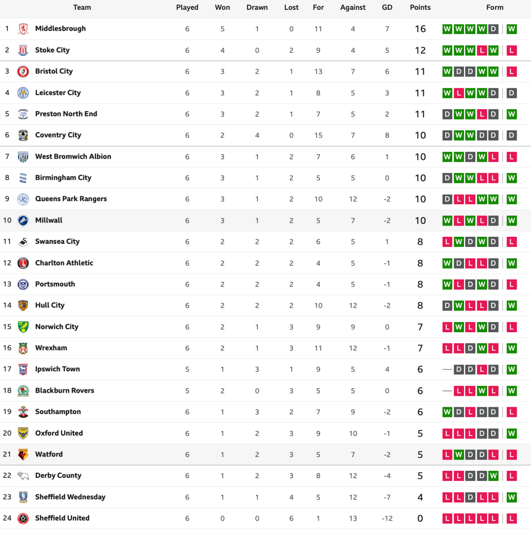Click the Stoke City club badge
The width and height of the screenshot is (531, 533).
pos(23,50)
